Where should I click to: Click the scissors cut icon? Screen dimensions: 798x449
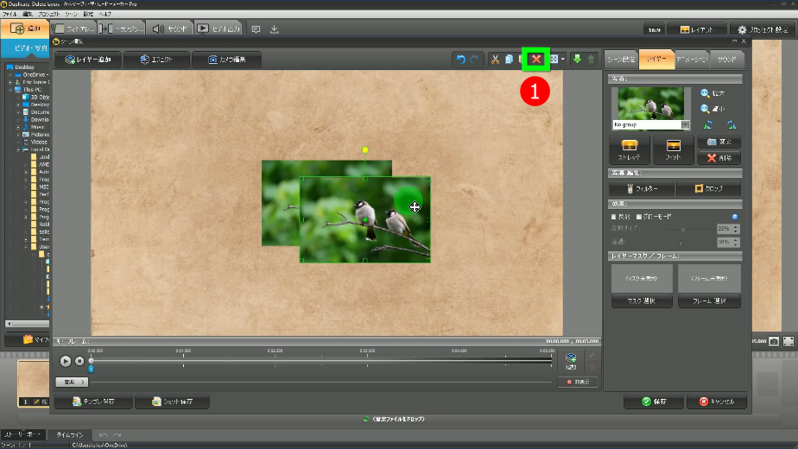pos(495,59)
